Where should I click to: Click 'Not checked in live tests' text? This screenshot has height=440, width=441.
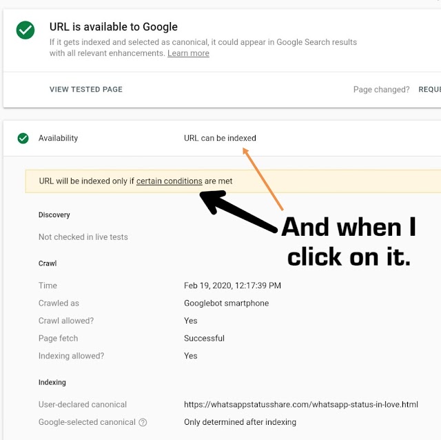83,237
